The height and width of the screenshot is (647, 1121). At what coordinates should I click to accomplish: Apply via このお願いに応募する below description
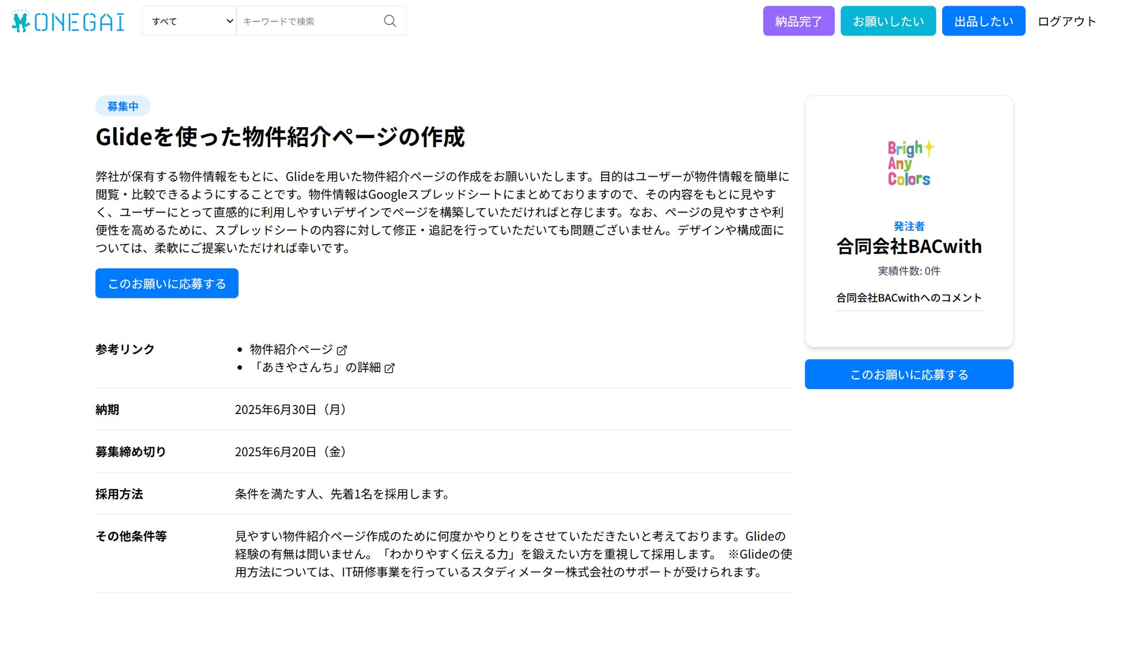(x=167, y=284)
